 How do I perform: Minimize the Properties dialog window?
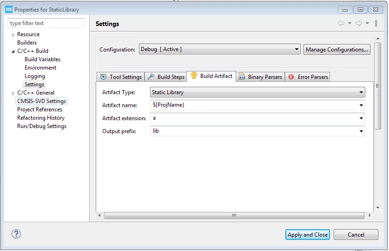345,10
